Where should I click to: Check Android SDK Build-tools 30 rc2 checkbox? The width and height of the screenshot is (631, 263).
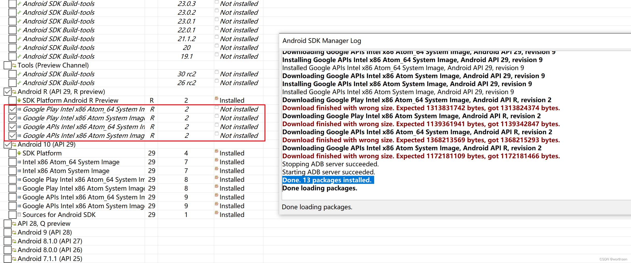(x=12, y=74)
